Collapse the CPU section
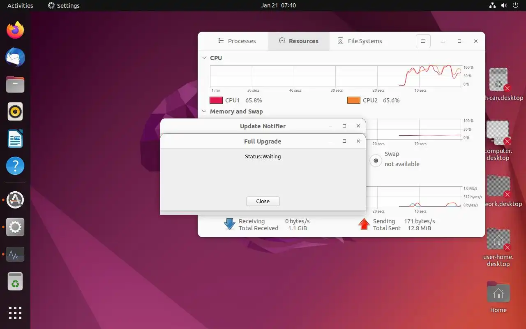 tap(204, 58)
